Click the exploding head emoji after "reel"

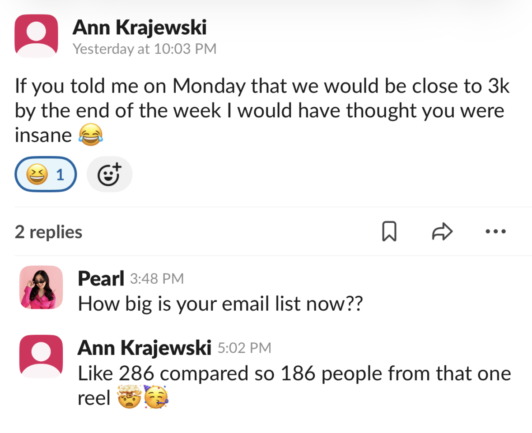tap(130, 398)
